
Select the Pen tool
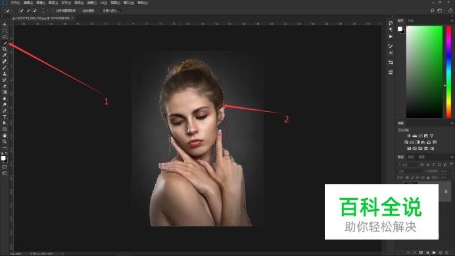point(5,111)
